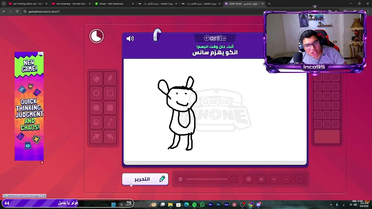Select the middle brush size circle
This screenshot has width=372, height=209.
pos(274,179)
